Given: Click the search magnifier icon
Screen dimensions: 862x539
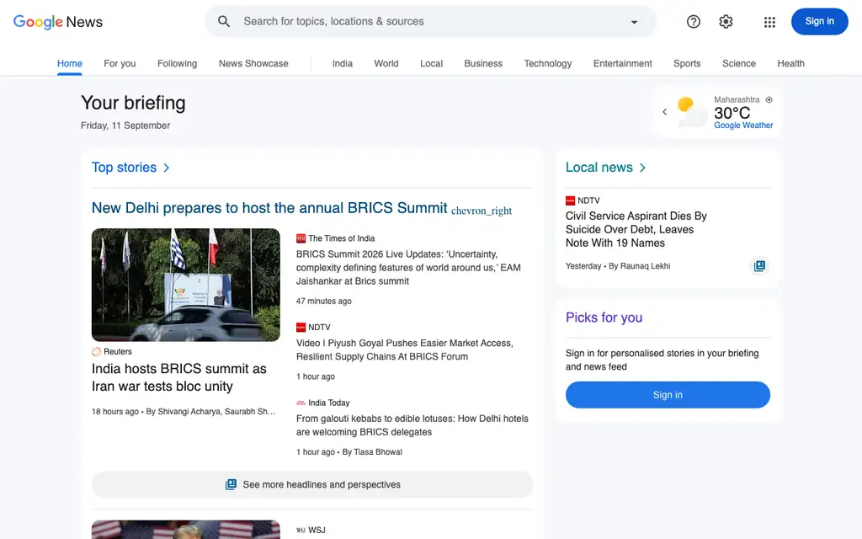Looking at the screenshot, I should tap(224, 21).
